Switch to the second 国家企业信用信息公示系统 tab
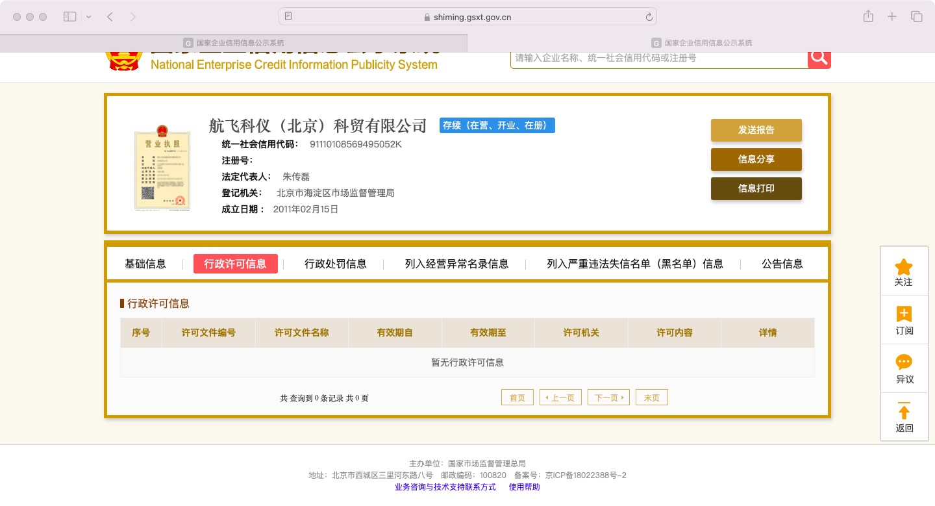 tap(701, 43)
